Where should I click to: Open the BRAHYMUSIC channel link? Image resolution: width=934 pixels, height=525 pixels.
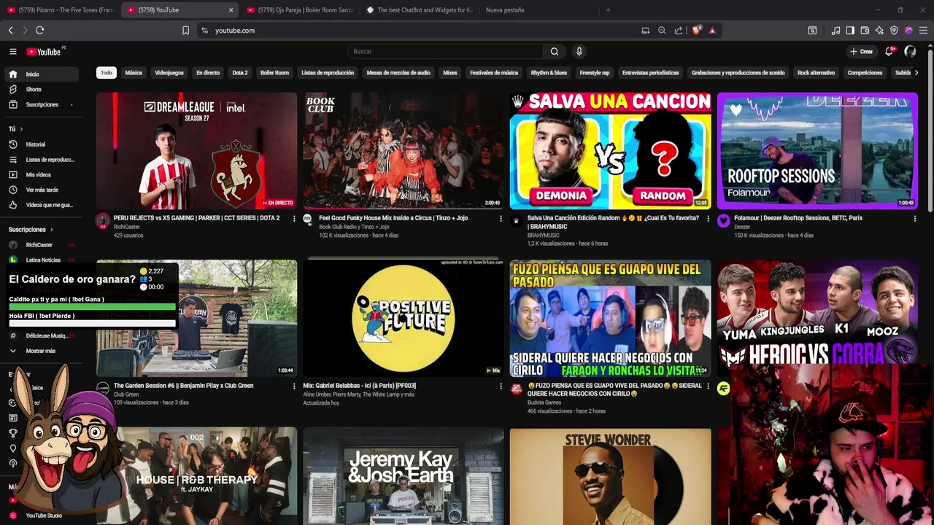click(544, 236)
